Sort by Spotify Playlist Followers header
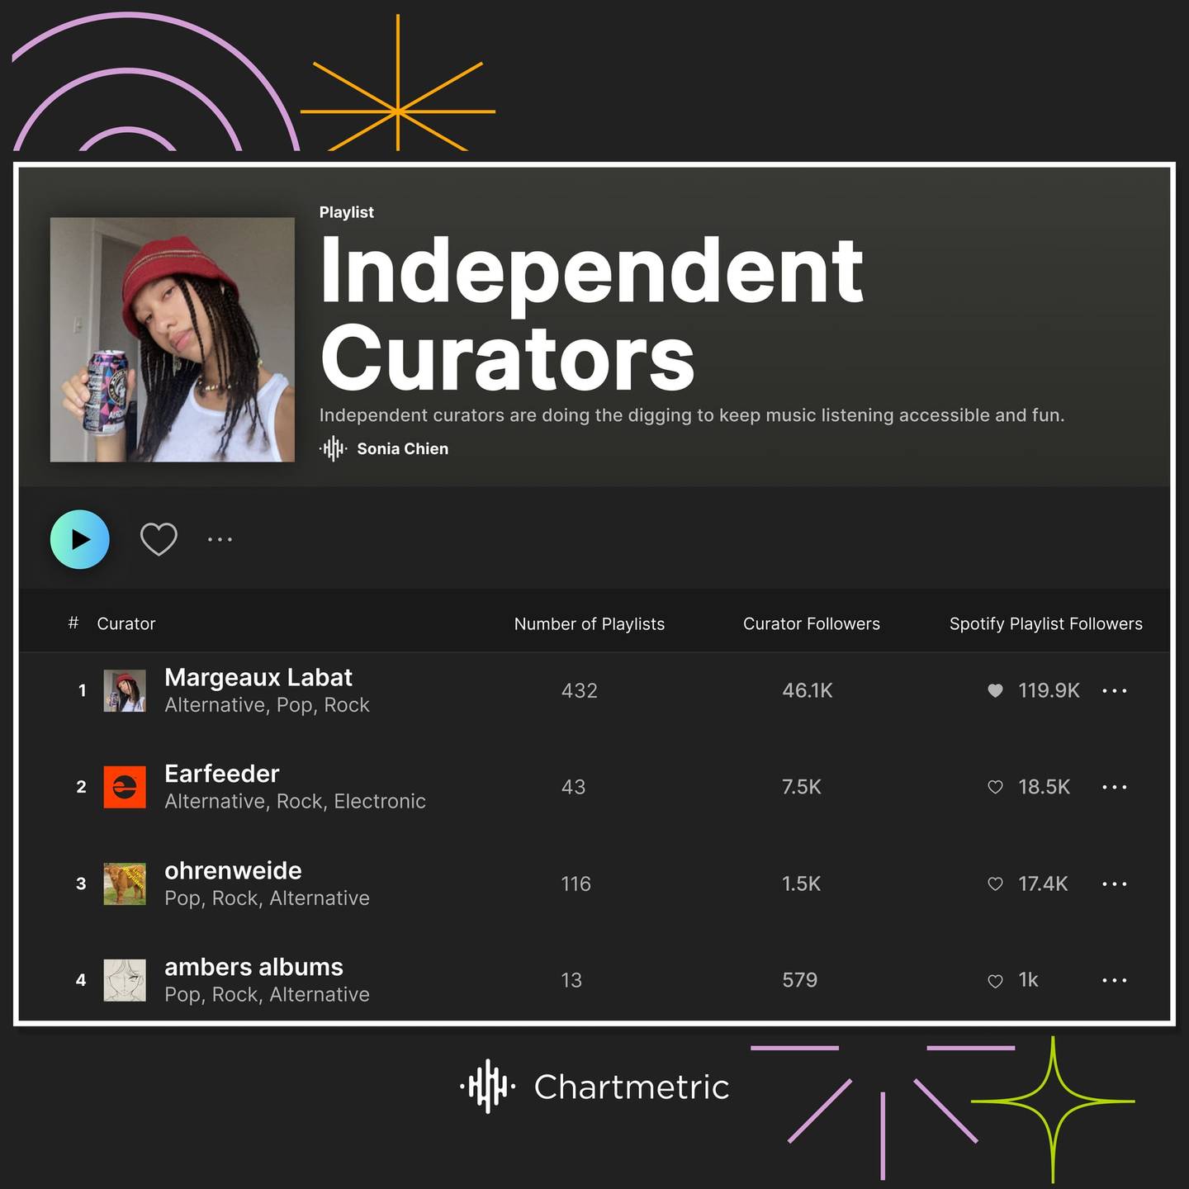 tap(1046, 623)
